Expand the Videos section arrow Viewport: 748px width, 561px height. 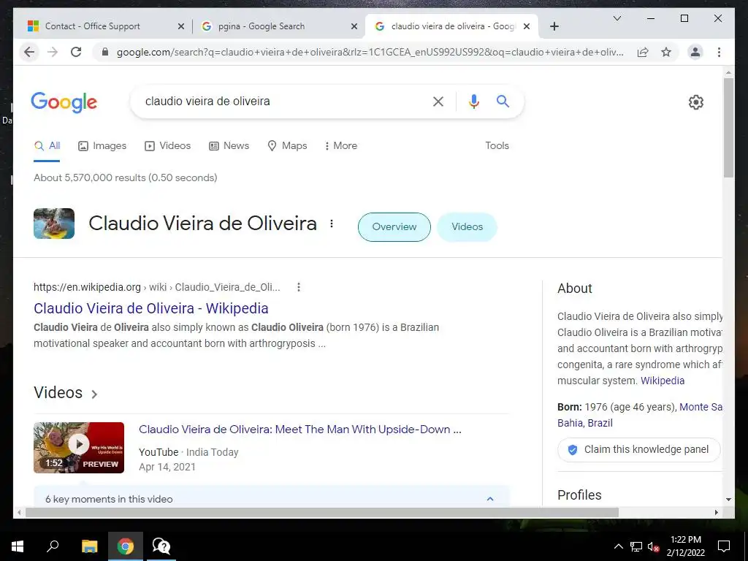click(94, 394)
